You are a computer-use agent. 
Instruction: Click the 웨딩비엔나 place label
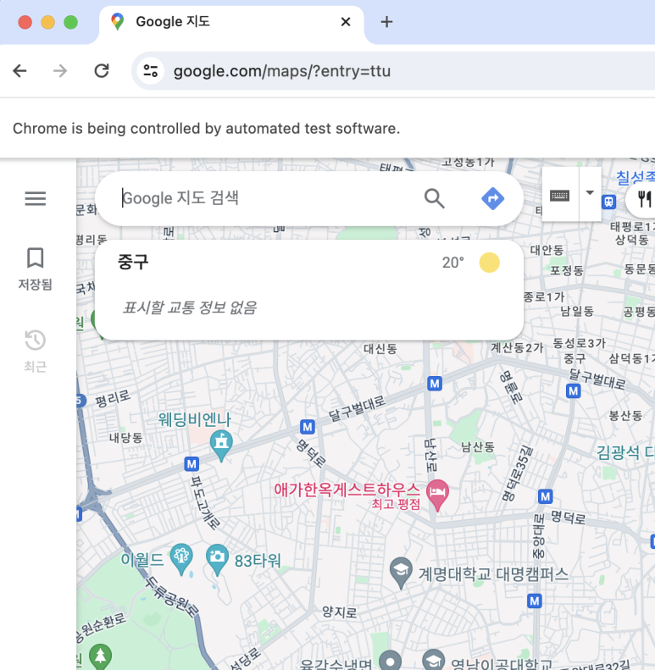coord(195,419)
